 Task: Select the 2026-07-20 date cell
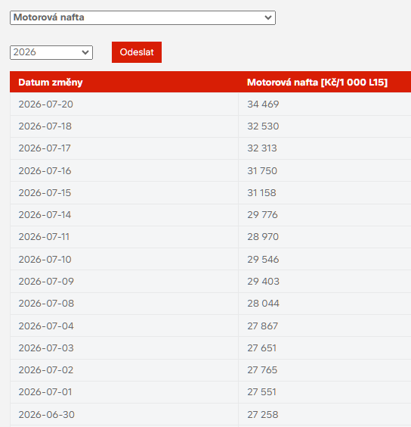pyautogui.click(x=45, y=104)
